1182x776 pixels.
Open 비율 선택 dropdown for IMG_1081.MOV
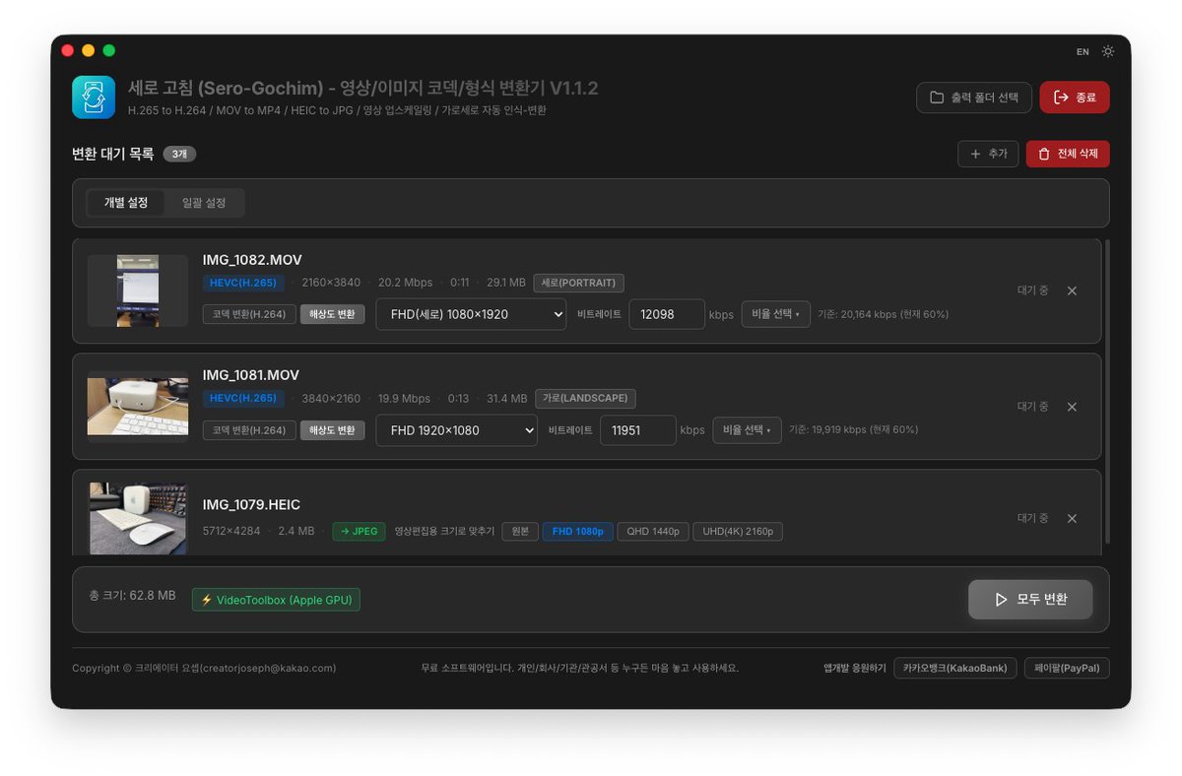[x=748, y=430]
